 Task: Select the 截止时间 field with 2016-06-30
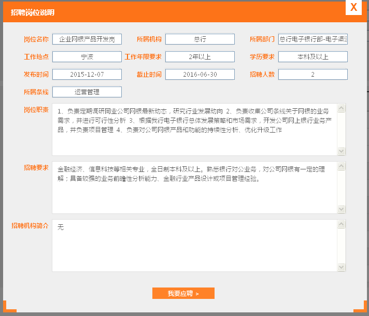pyautogui.click(x=200, y=75)
